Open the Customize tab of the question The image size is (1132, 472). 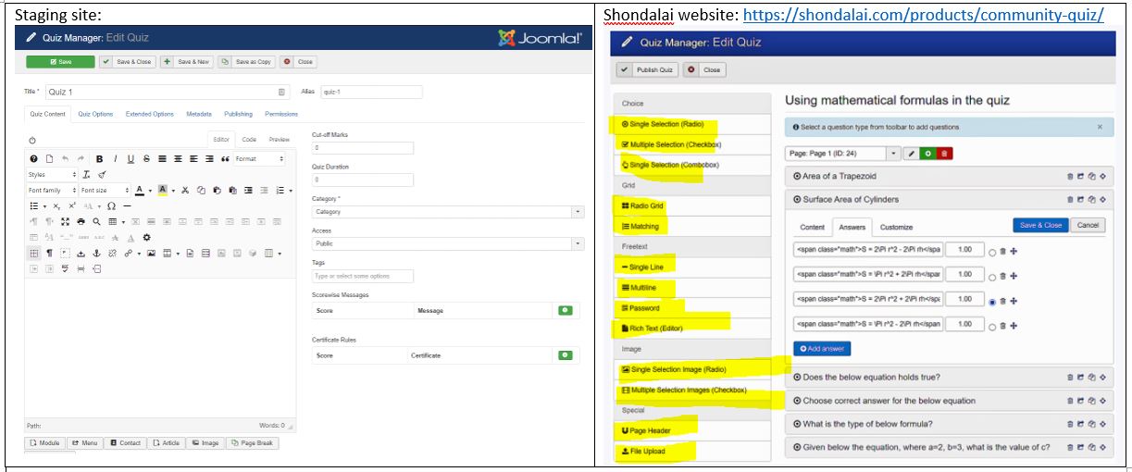[896, 227]
